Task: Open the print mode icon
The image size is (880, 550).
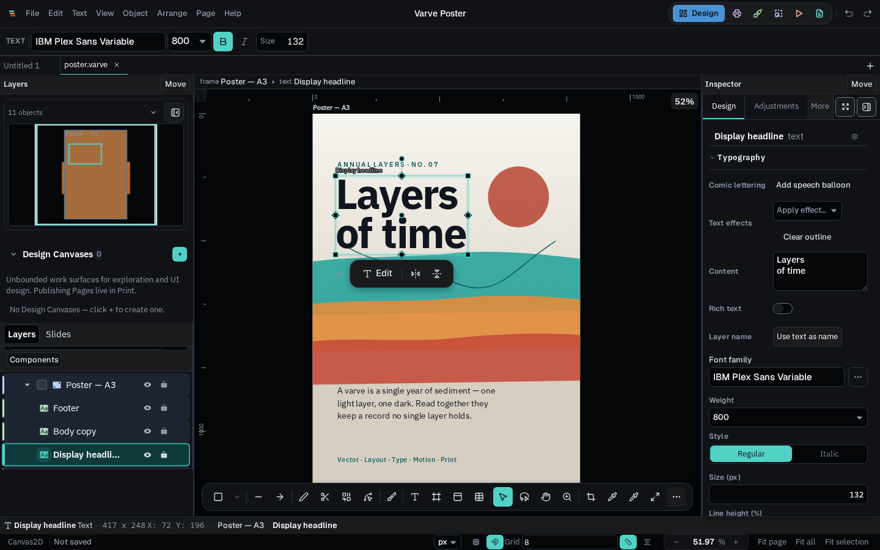Action: point(737,13)
